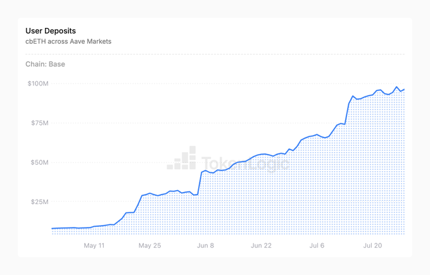Click the cbETH across Aave Markets subtitle
Viewport: 430px width, 275px height.
68,41
